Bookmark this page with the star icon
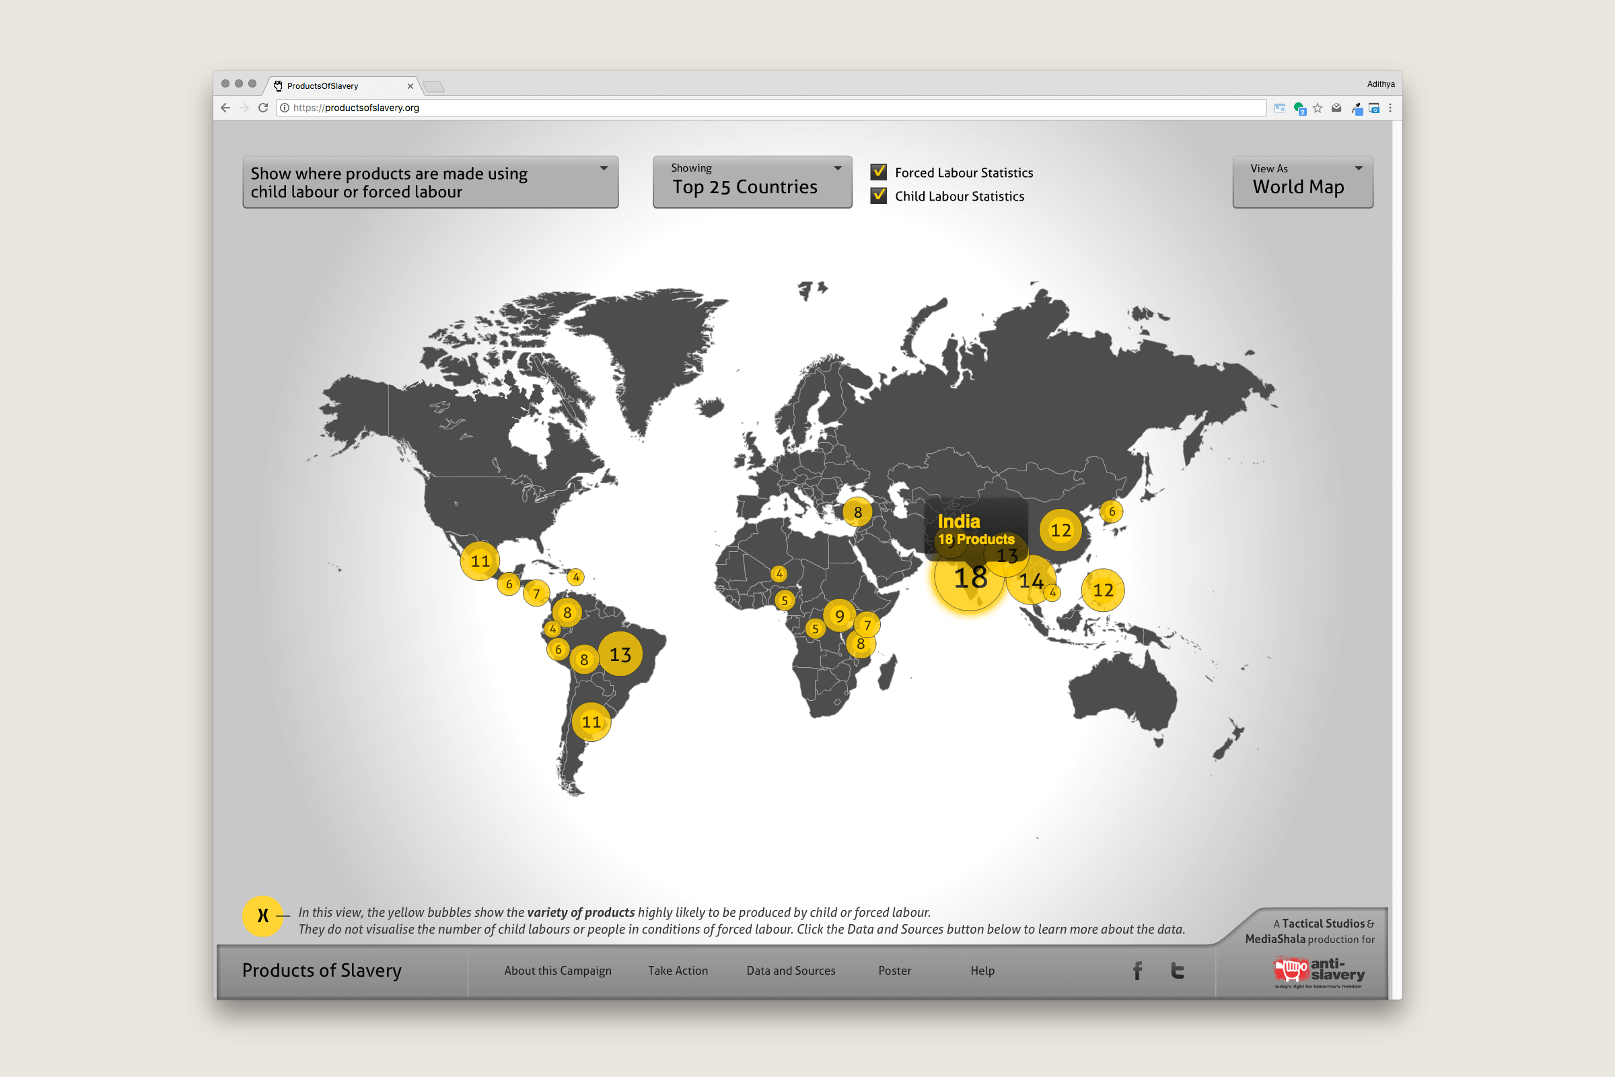The height and width of the screenshot is (1077, 1615). (1318, 108)
